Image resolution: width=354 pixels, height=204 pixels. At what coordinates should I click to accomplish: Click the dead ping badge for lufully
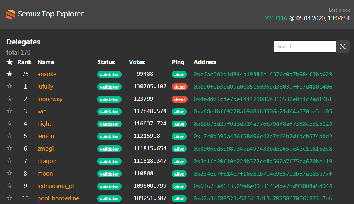point(180,87)
